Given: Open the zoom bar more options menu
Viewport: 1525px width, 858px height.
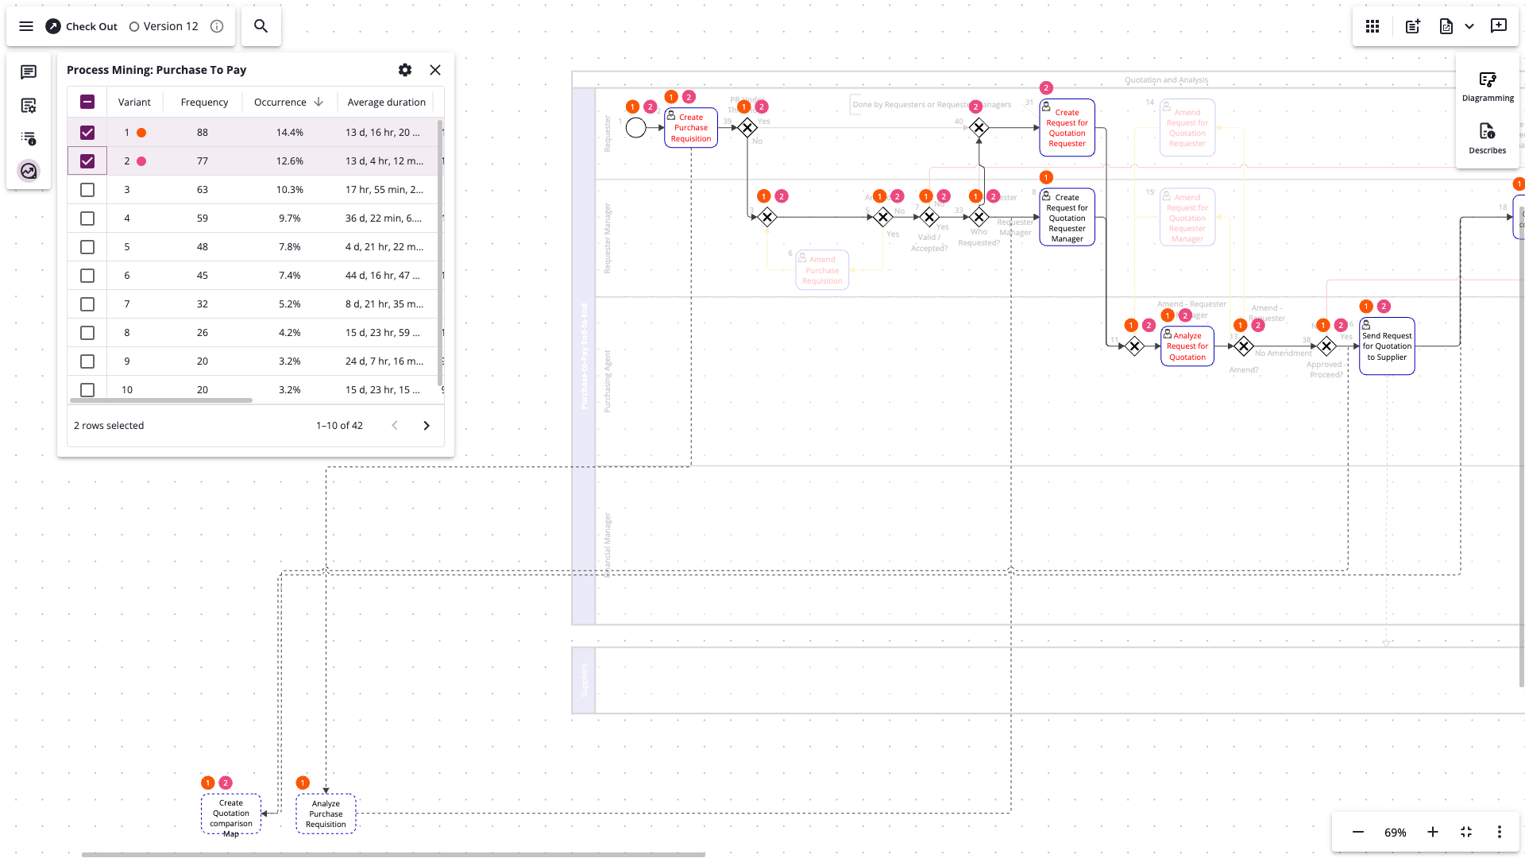Looking at the screenshot, I should click(x=1500, y=832).
